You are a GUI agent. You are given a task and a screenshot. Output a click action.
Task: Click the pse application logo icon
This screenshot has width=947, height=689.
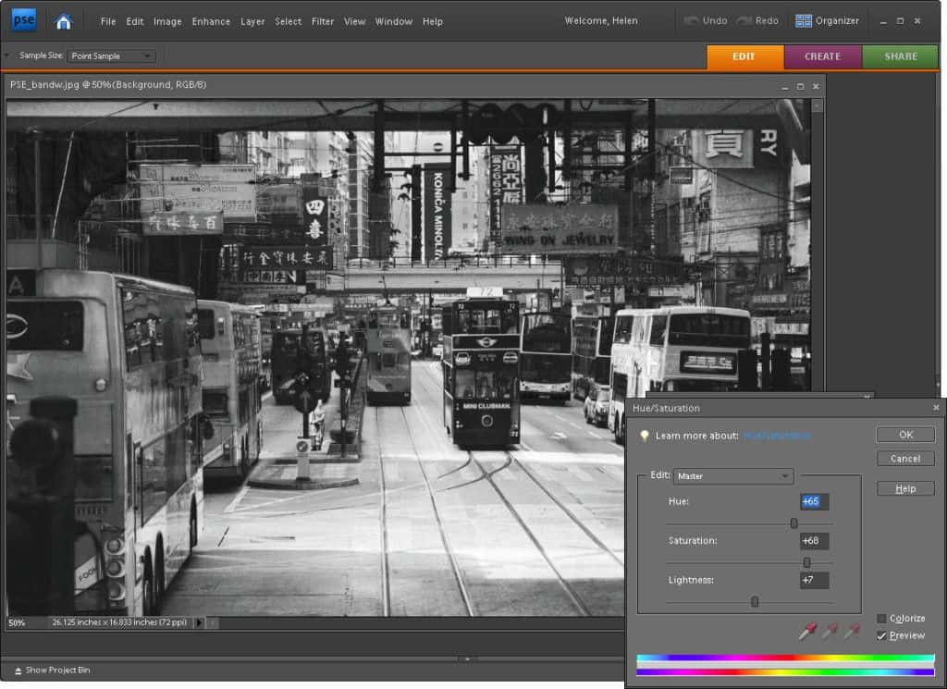coord(23,20)
